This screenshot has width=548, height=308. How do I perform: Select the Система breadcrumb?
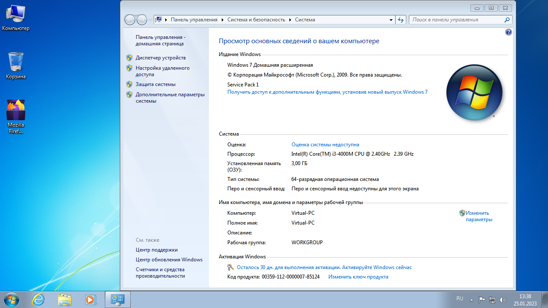pos(305,20)
